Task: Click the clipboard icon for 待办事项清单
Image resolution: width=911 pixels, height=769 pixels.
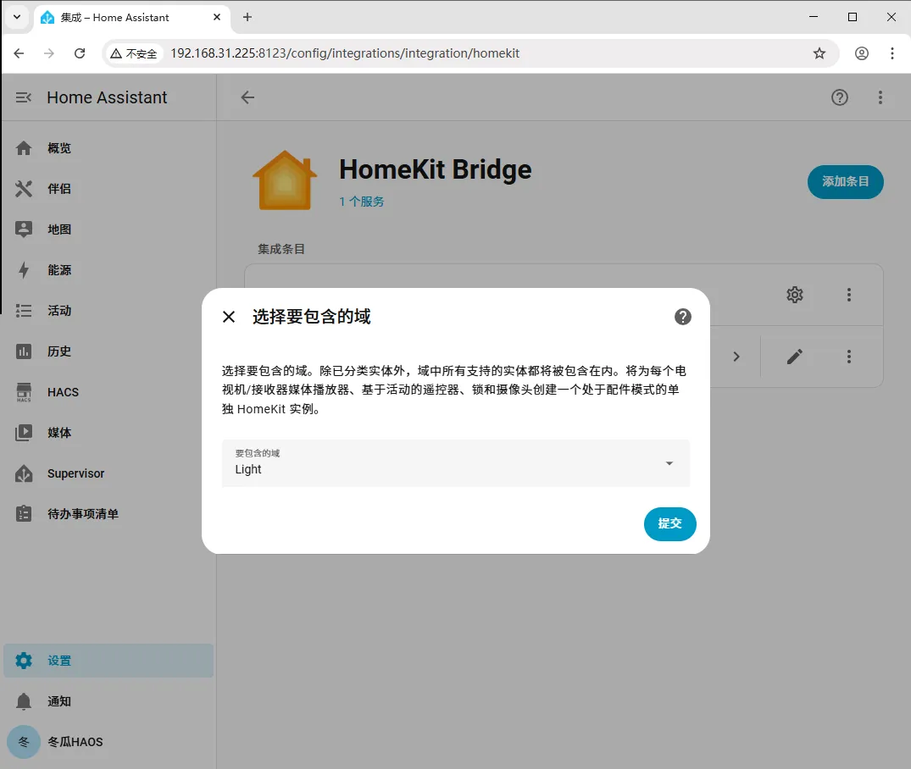Action: point(23,513)
